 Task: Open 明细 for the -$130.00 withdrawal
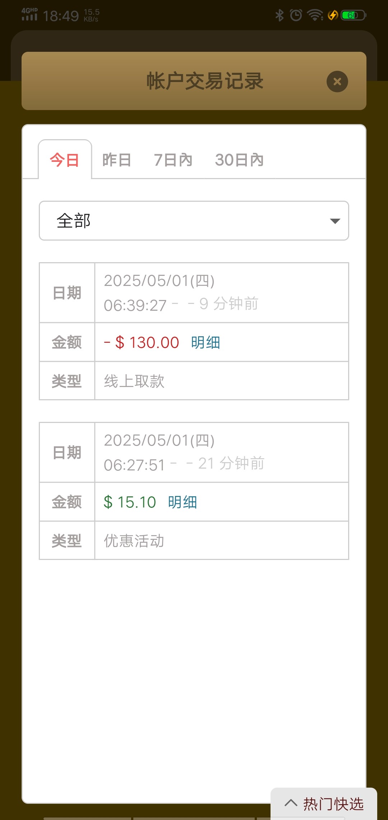coord(205,342)
